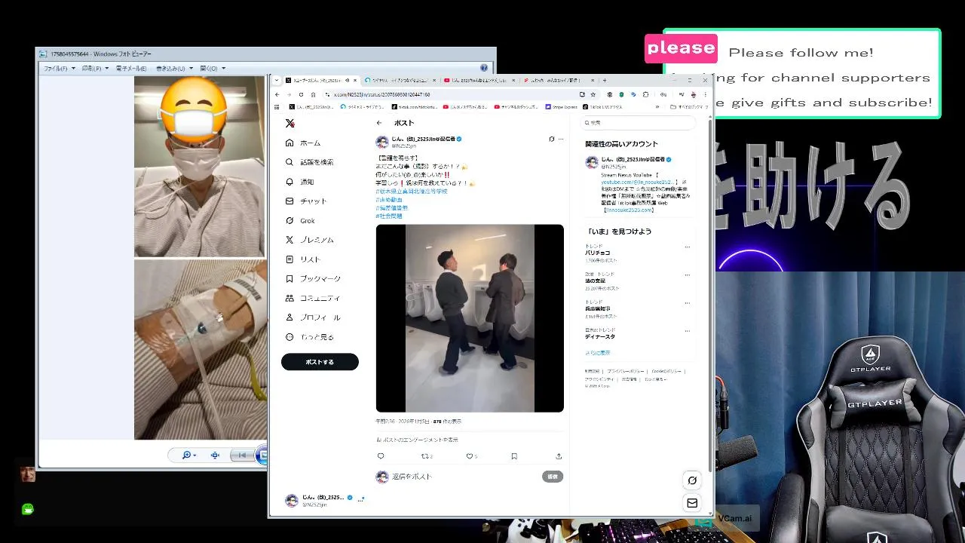Open ポストのエンゲージメントを表示 link
965x543 pixels.
(x=417, y=440)
